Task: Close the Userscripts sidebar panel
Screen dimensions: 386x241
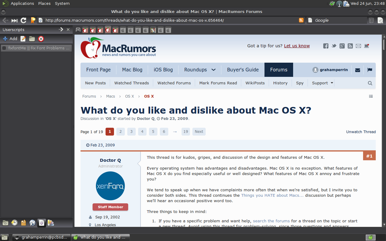Action: pyautogui.click(x=68, y=30)
